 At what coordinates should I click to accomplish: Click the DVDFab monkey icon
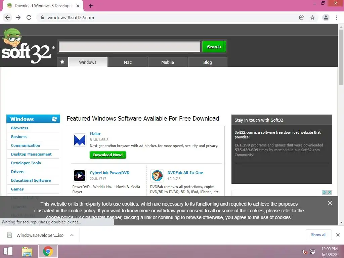click(x=157, y=176)
